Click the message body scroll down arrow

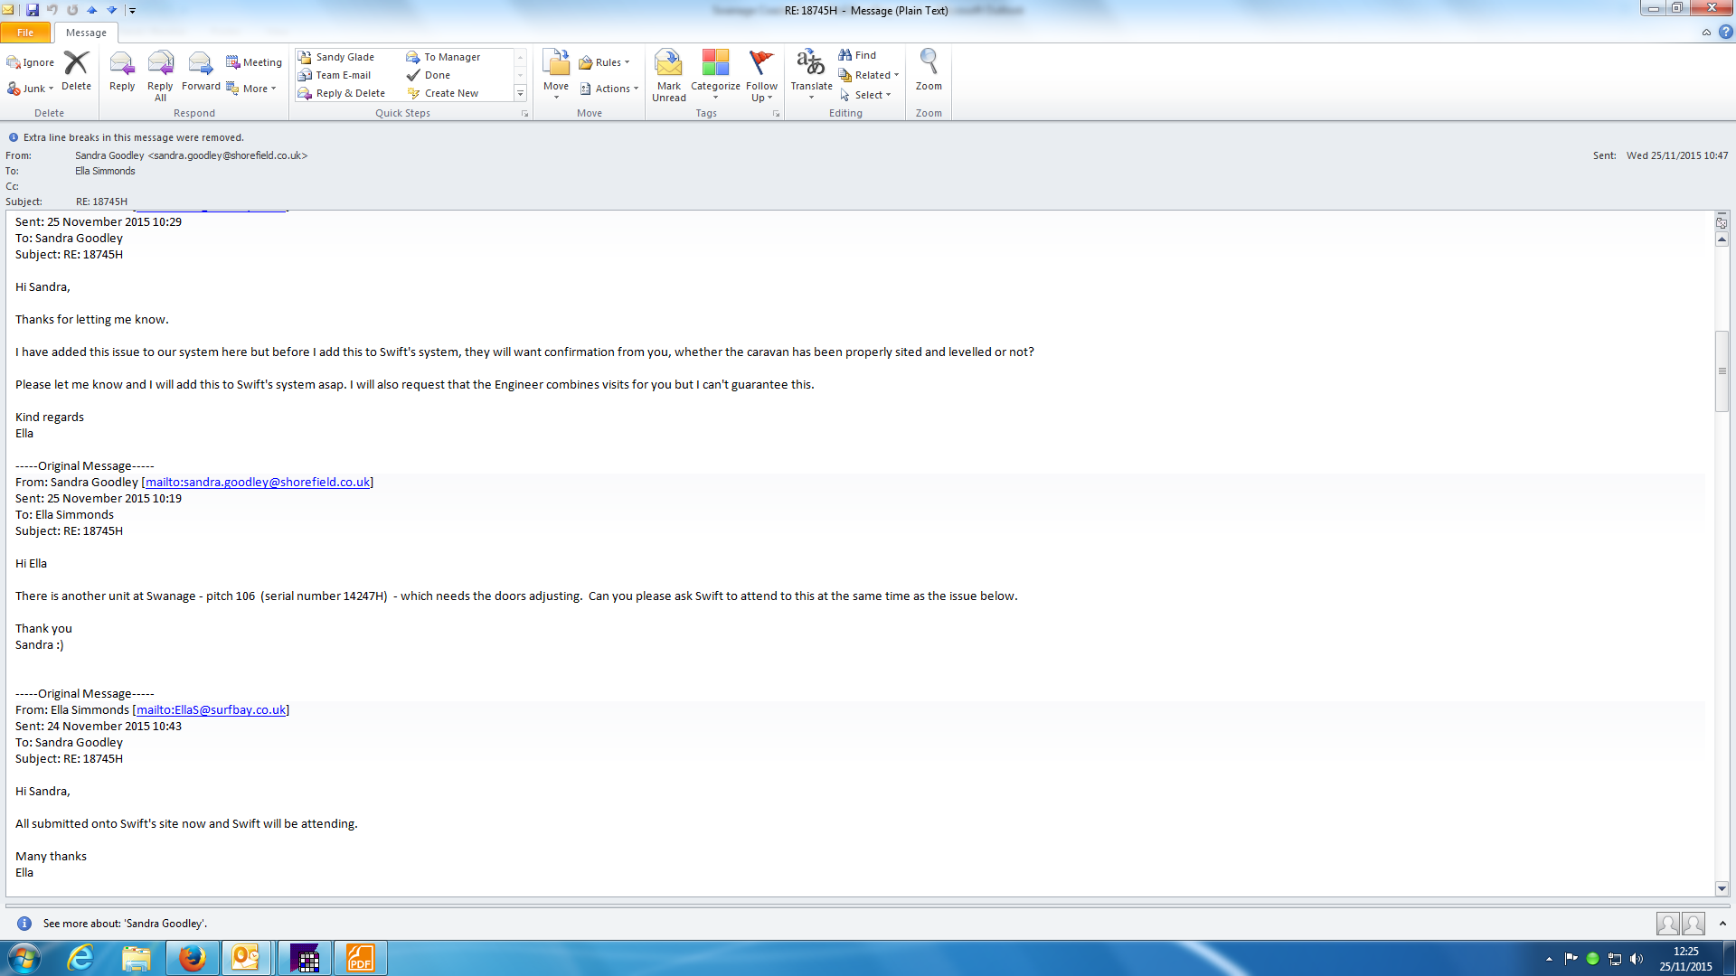click(1722, 888)
